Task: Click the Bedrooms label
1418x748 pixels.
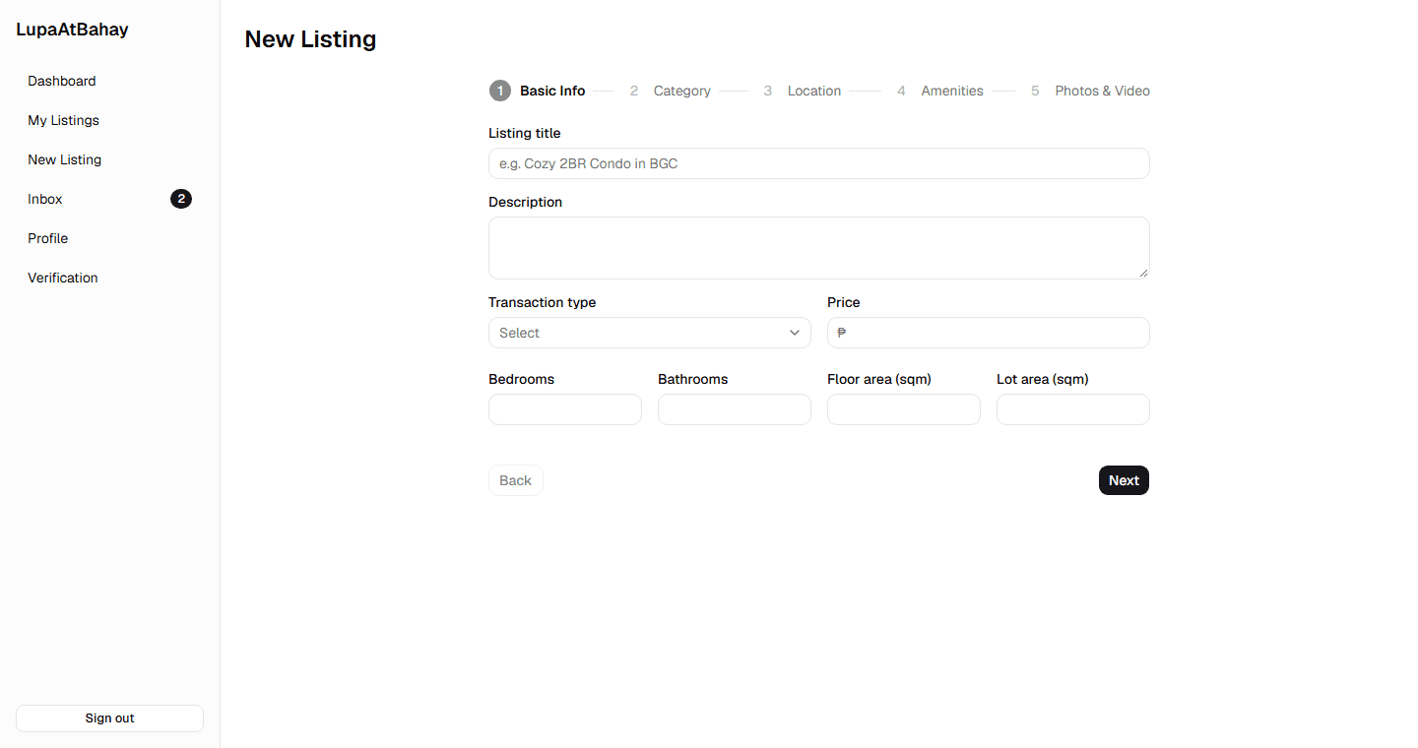Action: [x=522, y=379]
